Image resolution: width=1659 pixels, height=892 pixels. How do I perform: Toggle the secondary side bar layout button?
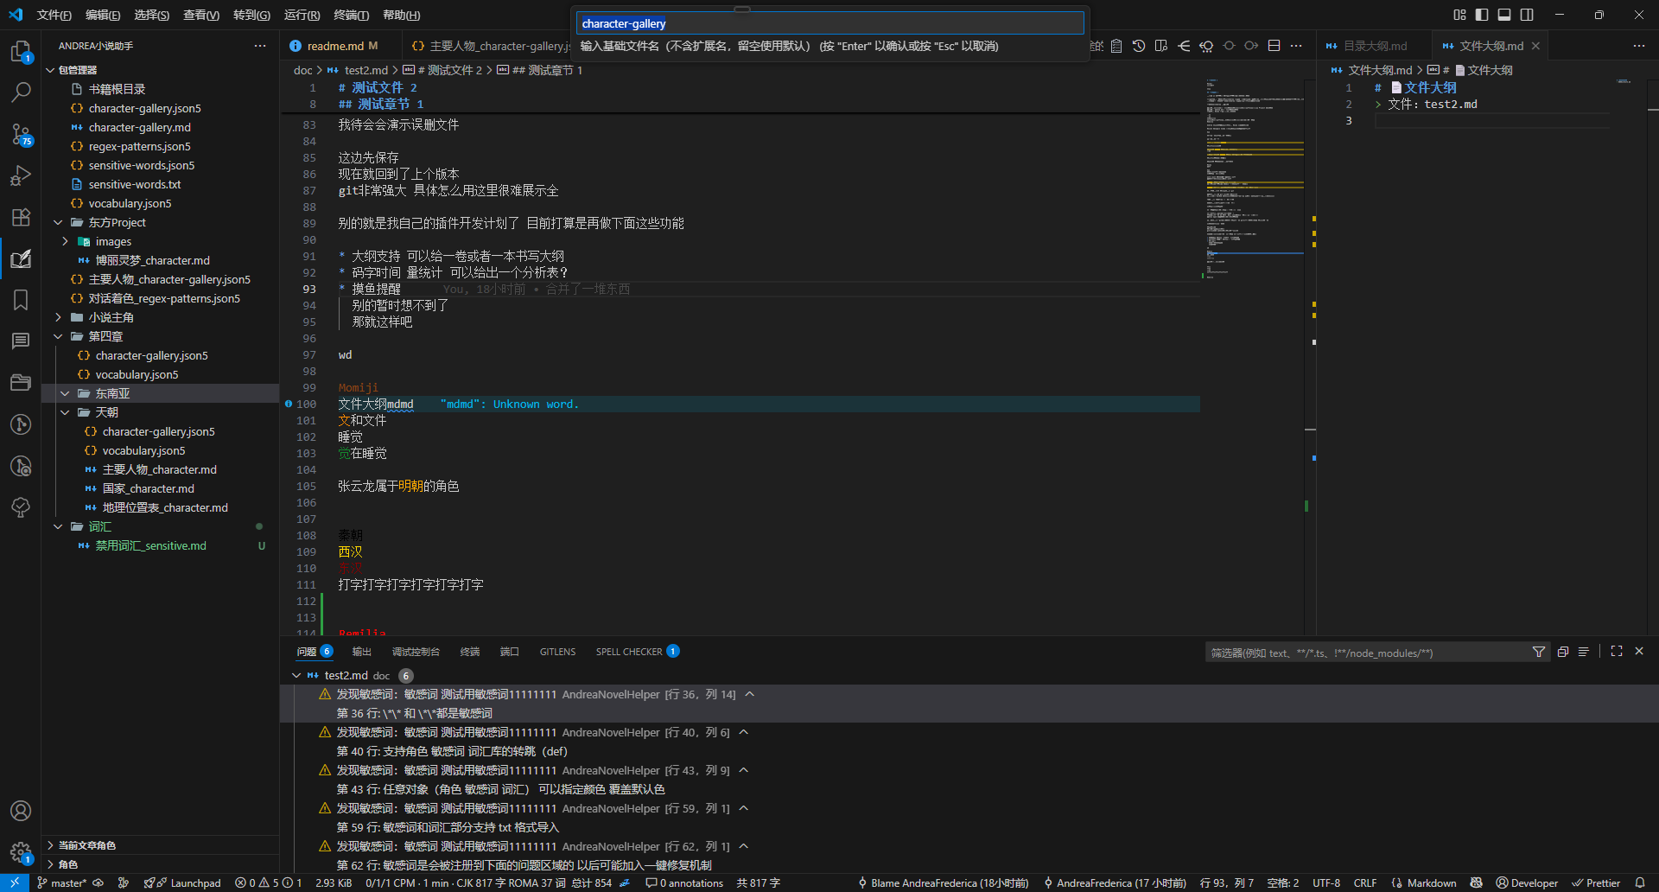pos(1527,15)
